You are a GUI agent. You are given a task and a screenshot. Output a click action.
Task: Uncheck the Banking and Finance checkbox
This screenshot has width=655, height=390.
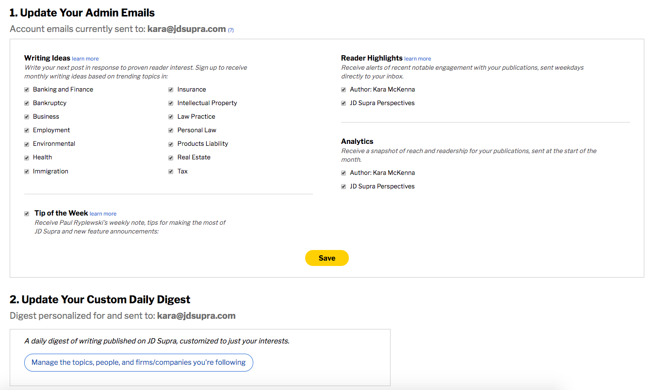27,90
